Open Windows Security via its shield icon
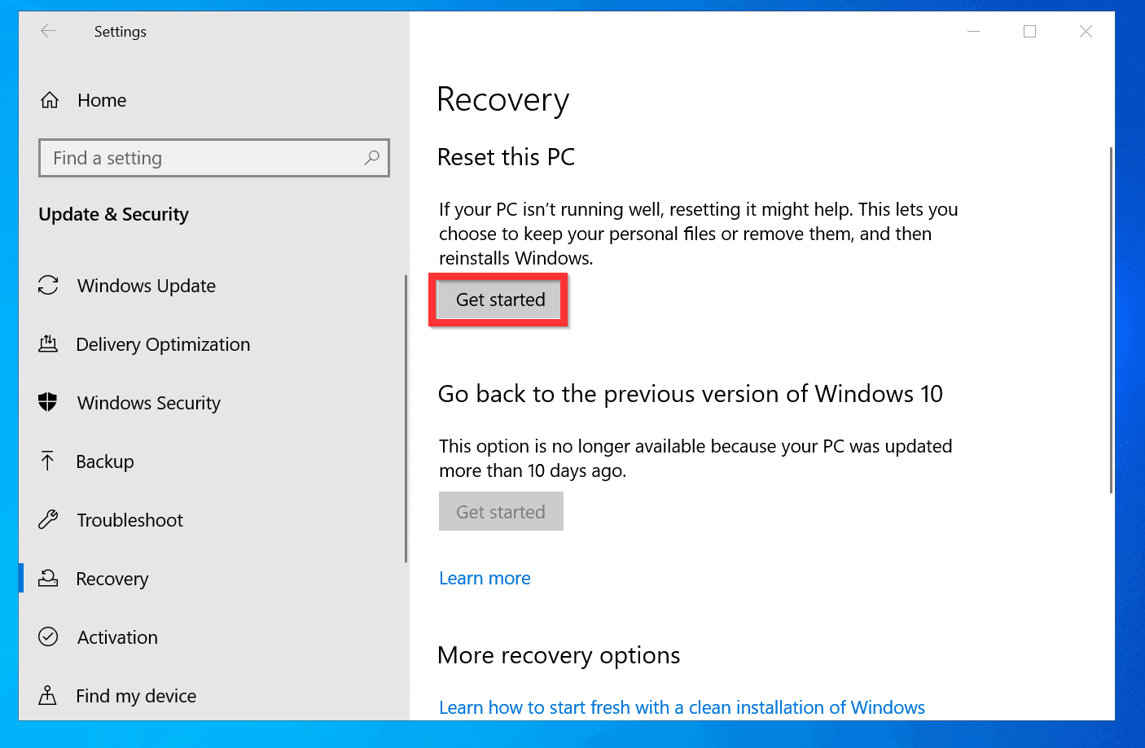 click(49, 402)
